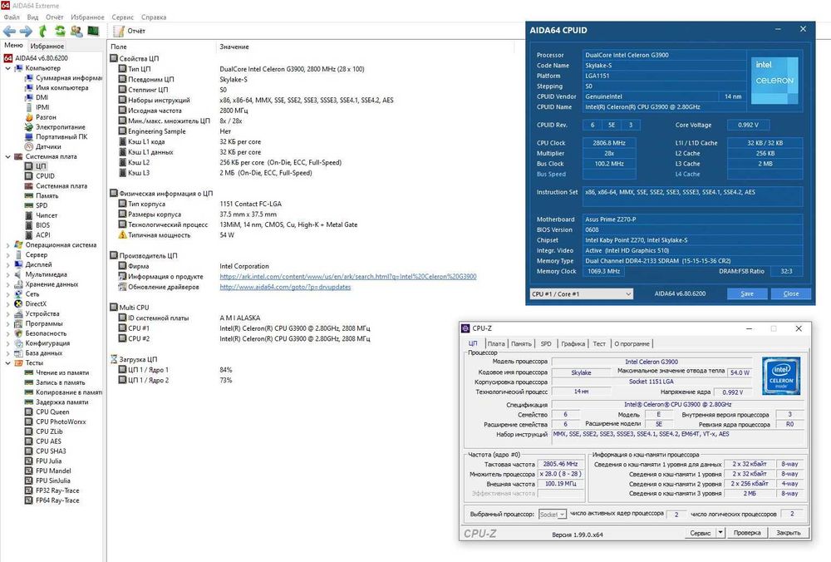Open the Сервис menu in AIDA64
Screen dimensions: 831x562
tap(122, 17)
